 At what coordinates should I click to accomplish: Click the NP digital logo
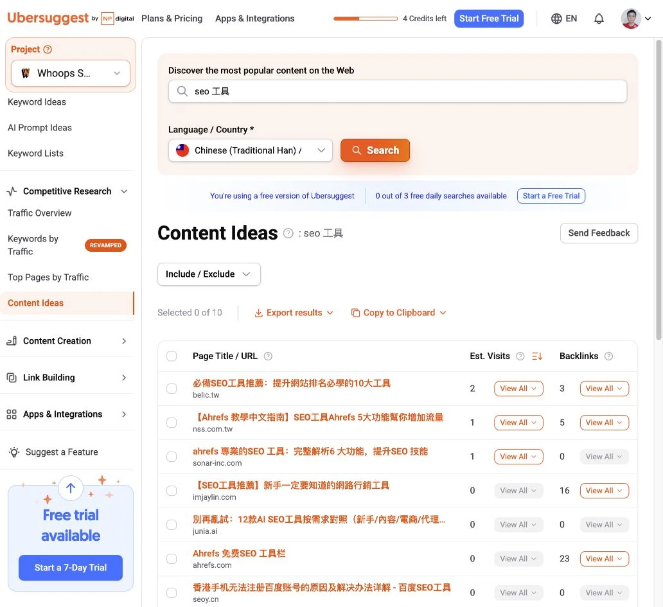(118, 19)
